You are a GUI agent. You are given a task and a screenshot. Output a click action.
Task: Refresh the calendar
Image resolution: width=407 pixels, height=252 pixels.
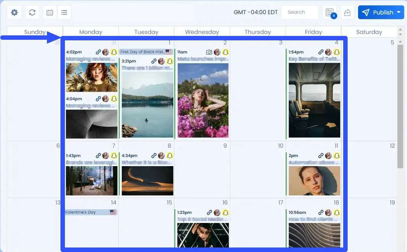[32, 13]
